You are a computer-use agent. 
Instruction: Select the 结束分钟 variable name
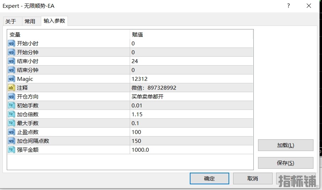(x=28, y=70)
